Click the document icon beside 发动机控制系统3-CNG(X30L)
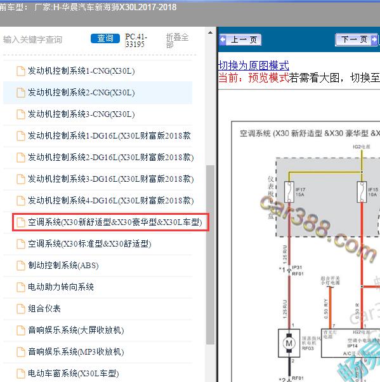This screenshot has height=382, width=380. (x=21, y=114)
